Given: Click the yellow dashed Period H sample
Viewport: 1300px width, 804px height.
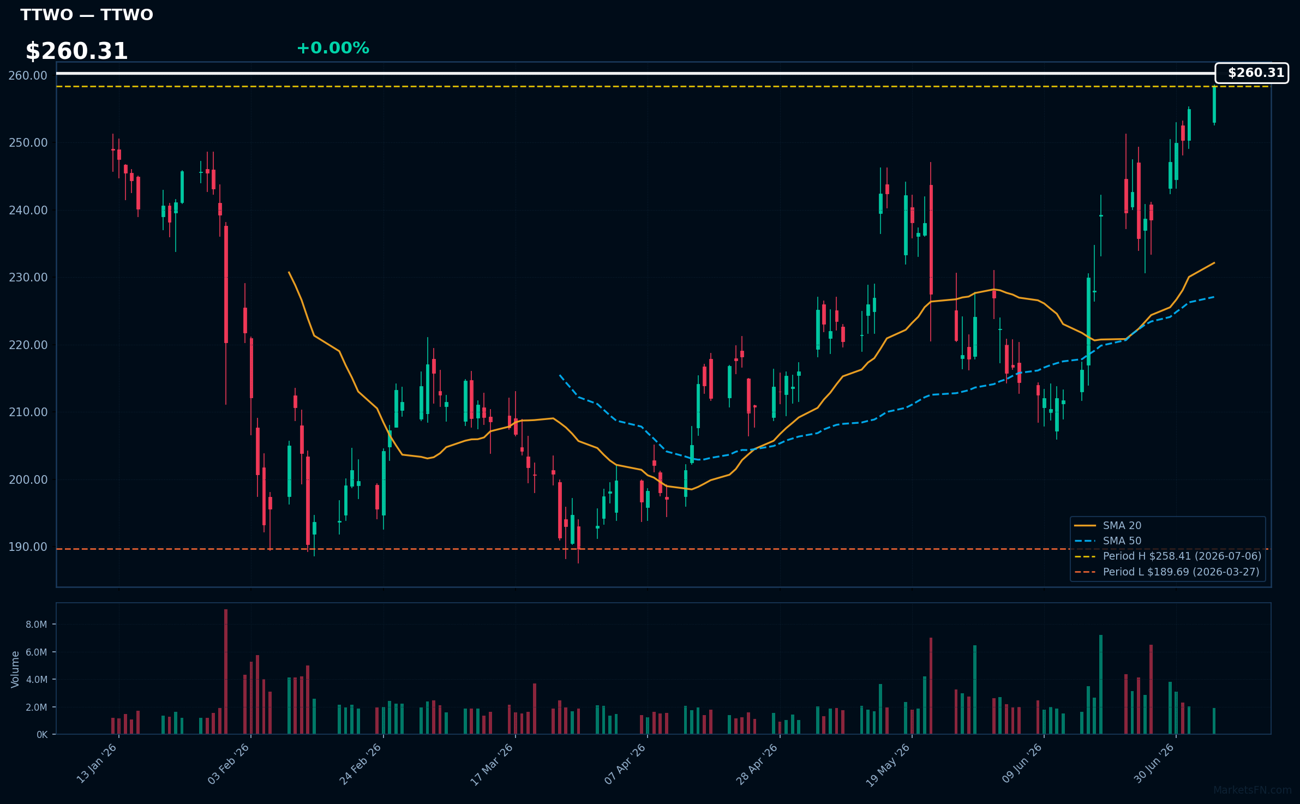Looking at the screenshot, I should [1085, 556].
